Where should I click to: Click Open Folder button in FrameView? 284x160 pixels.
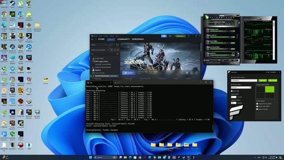coord(273,80)
